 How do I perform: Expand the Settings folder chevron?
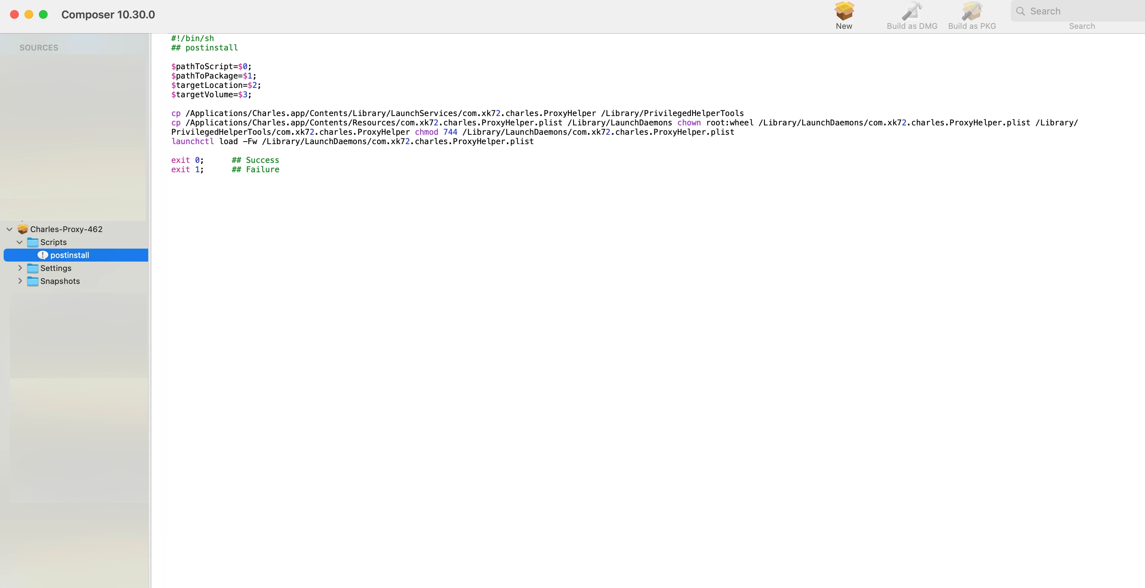point(19,268)
